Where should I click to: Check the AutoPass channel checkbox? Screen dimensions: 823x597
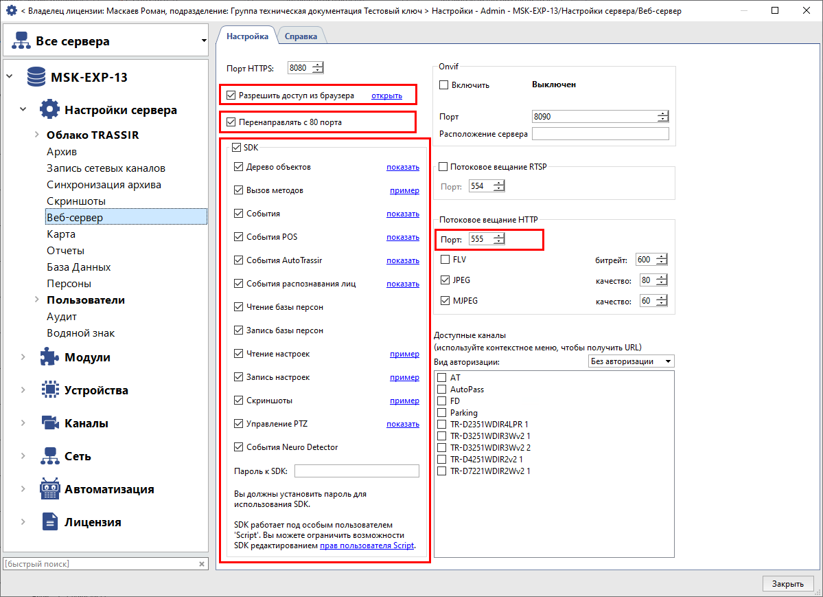tap(442, 390)
